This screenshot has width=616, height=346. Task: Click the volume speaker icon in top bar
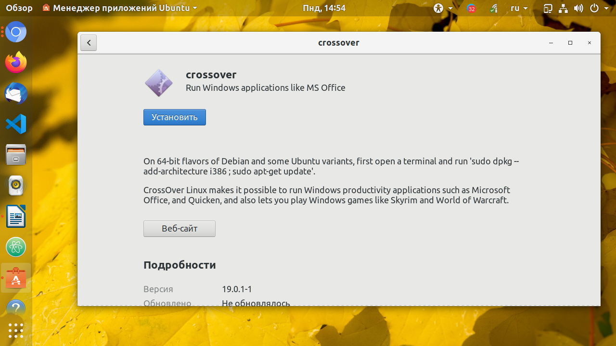coord(578,8)
